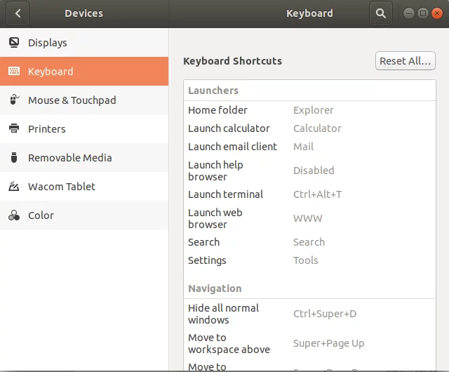
Task: Edit Move to workspace above shortcut
Action: (x=309, y=343)
